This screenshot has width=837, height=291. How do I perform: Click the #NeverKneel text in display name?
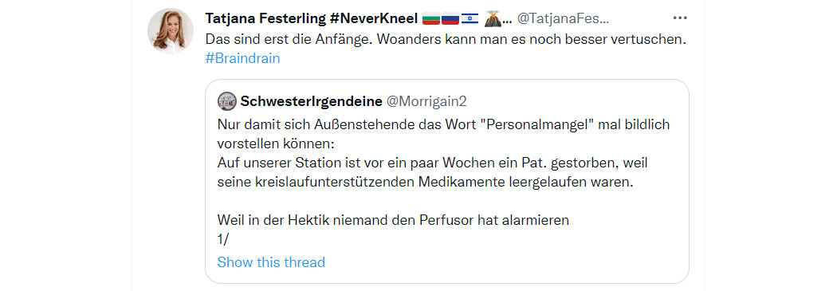click(x=373, y=18)
